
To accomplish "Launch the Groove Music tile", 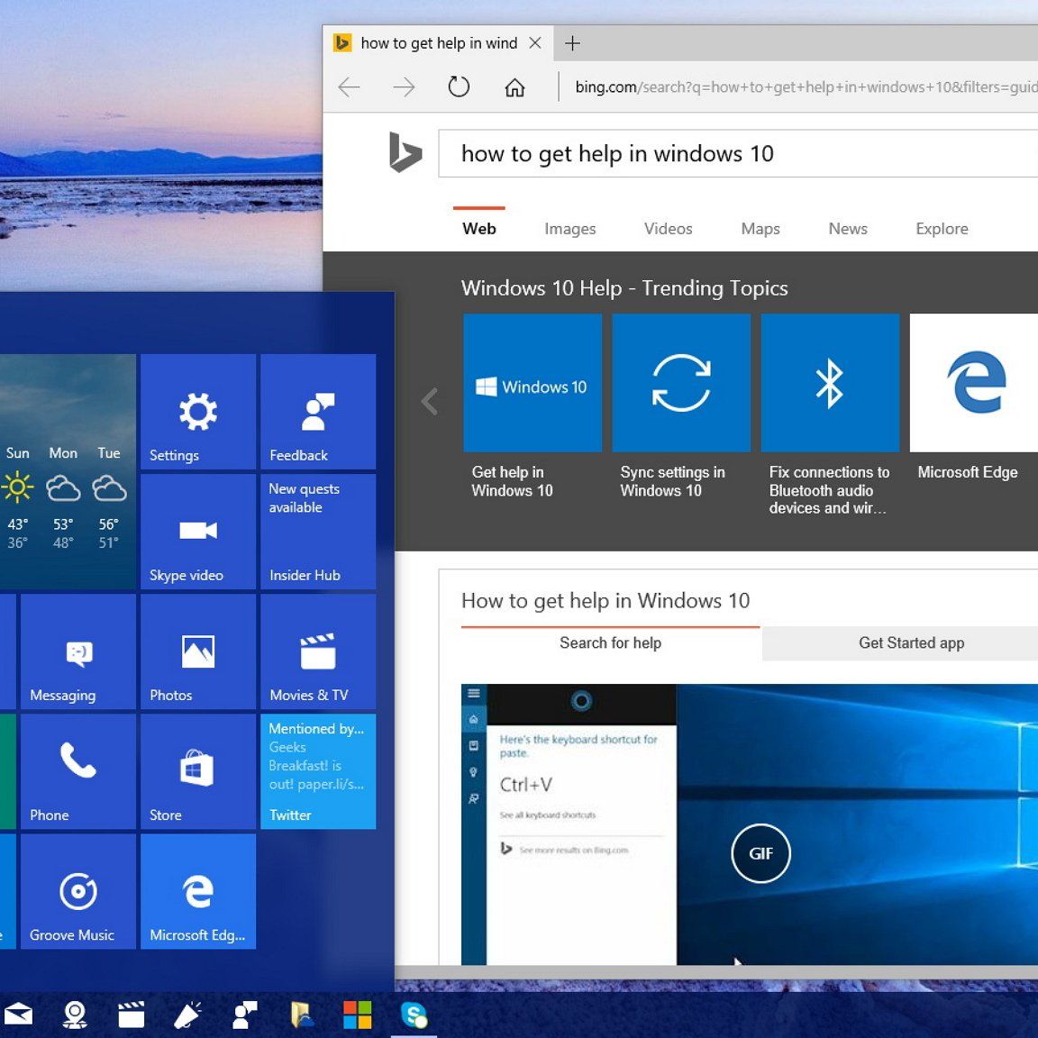I will coord(78,891).
